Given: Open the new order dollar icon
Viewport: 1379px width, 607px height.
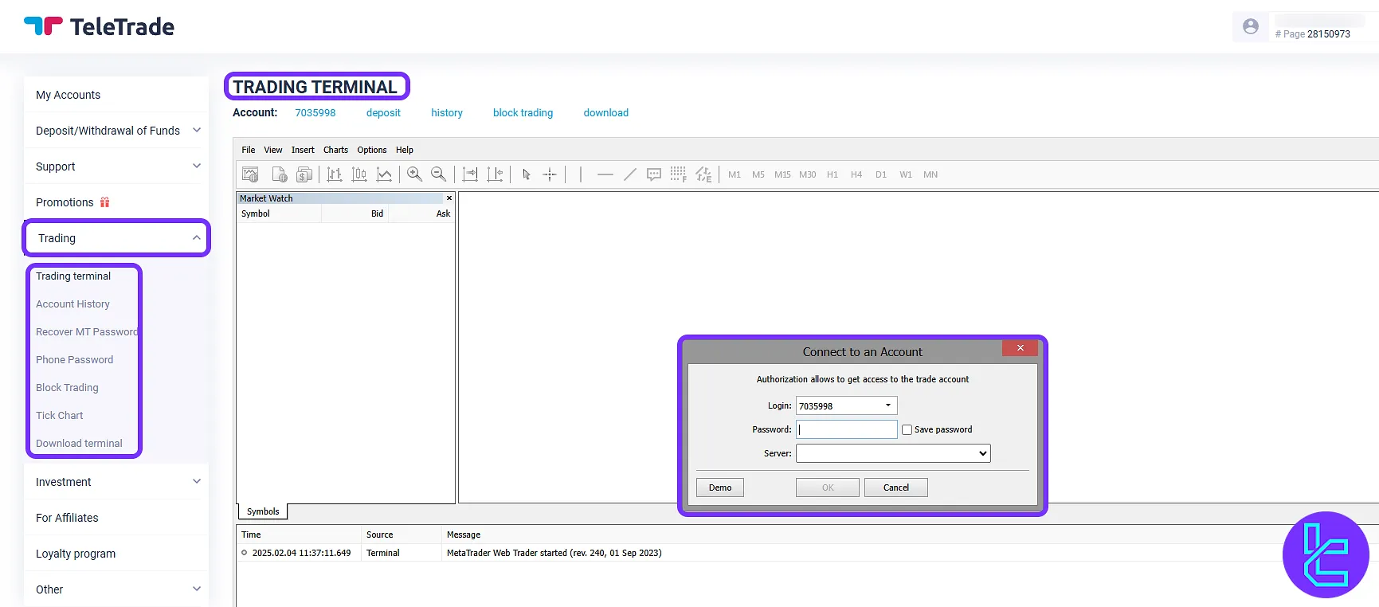Looking at the screenshot, I should (x=304, y=174).
